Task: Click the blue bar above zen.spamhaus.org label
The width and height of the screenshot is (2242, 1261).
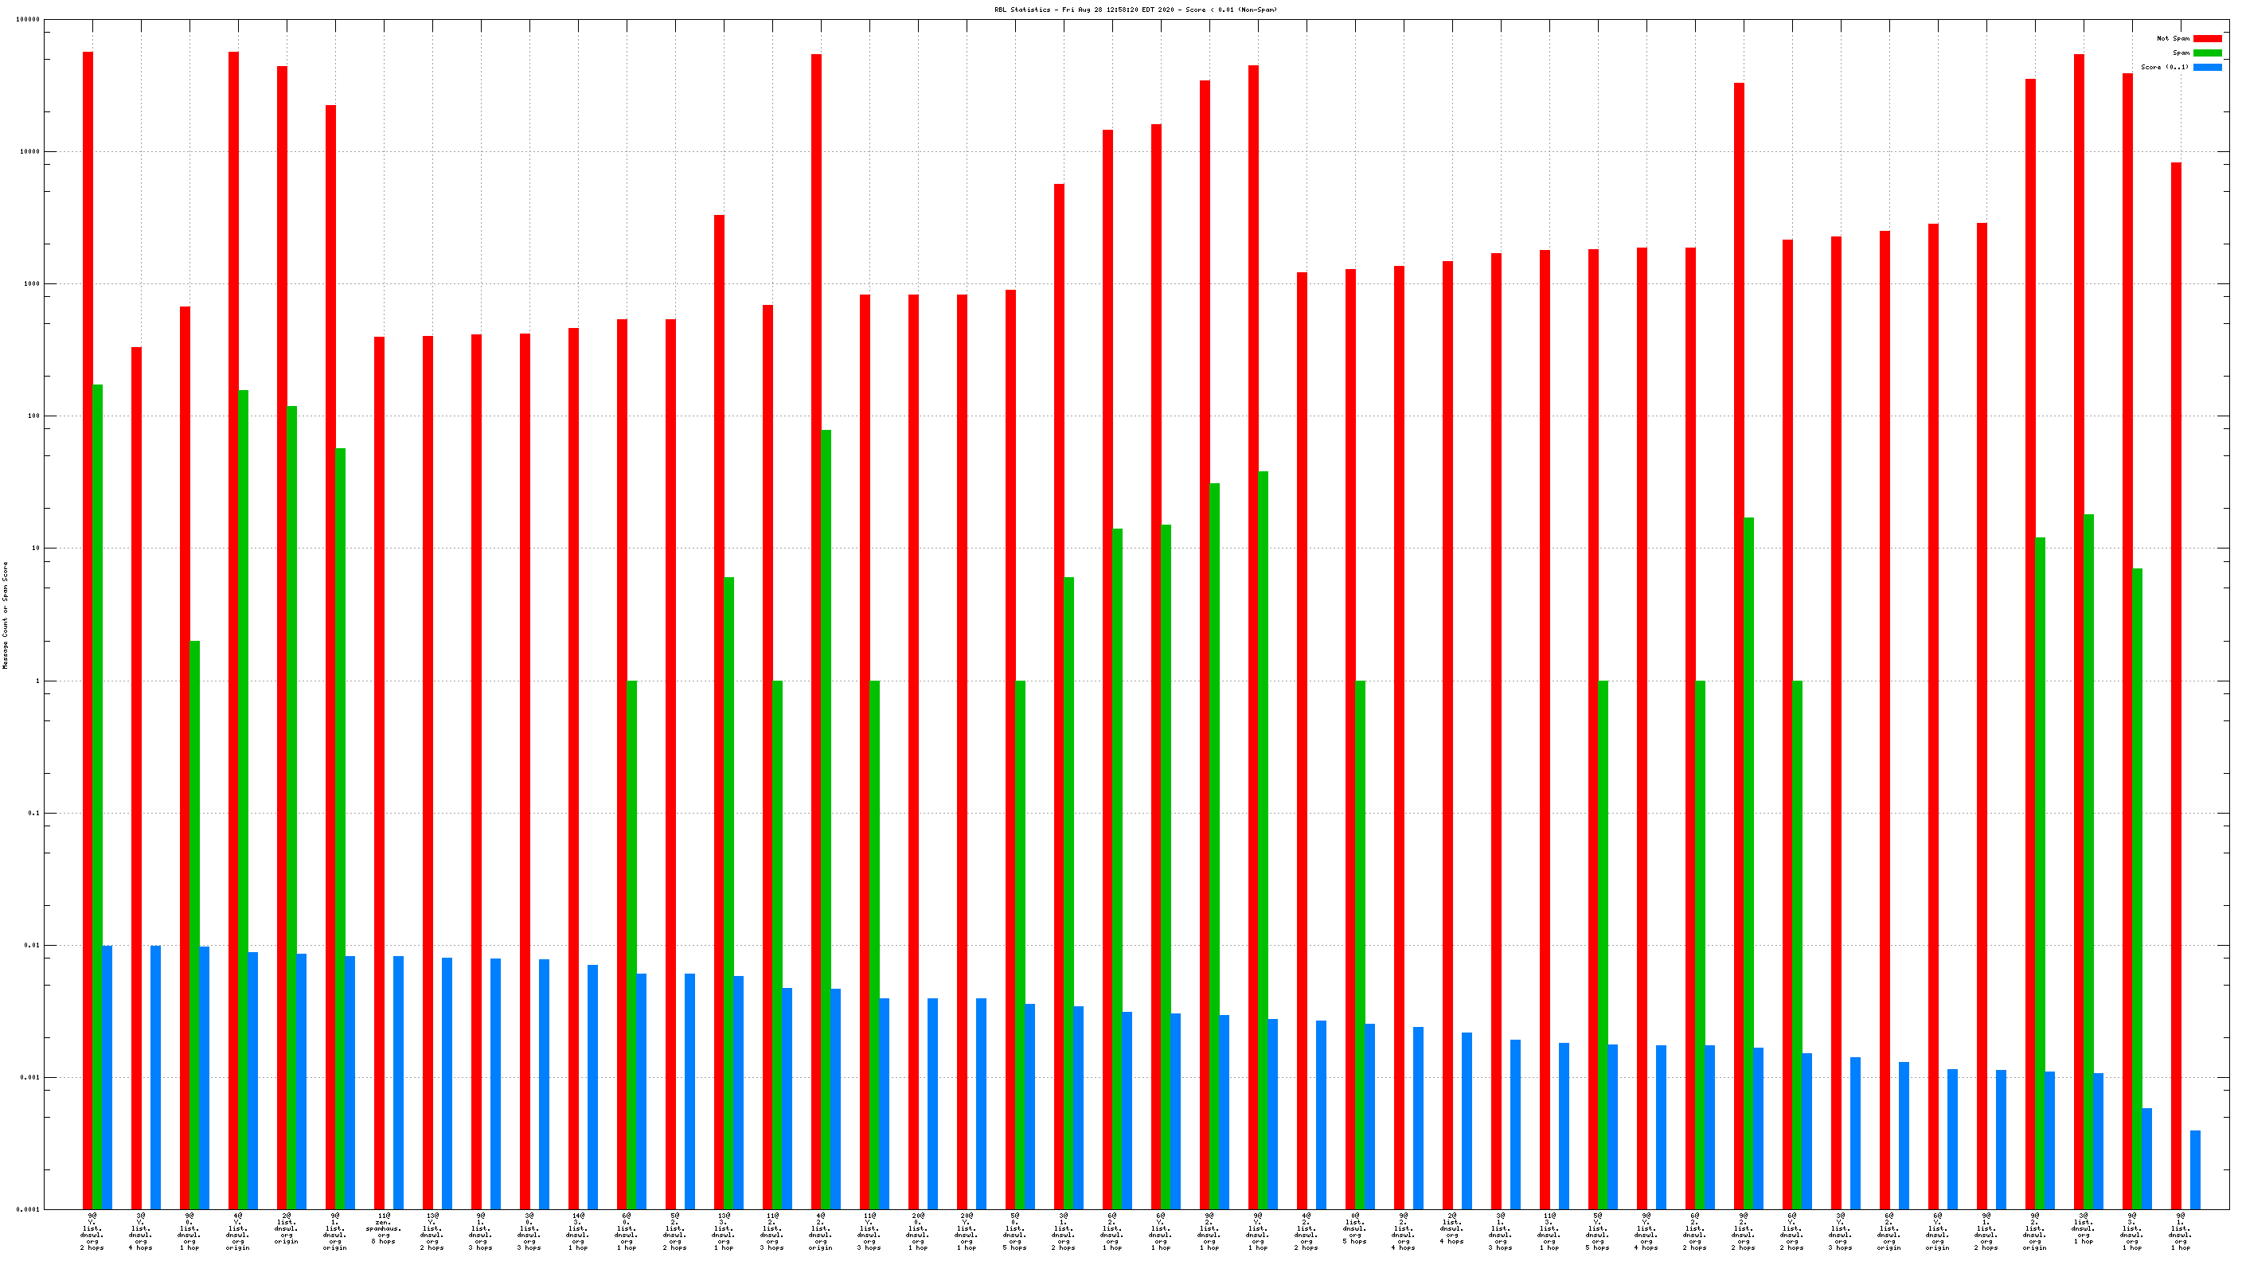Action: (399, 1083)
